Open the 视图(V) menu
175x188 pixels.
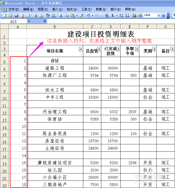(x=43, y=9)
